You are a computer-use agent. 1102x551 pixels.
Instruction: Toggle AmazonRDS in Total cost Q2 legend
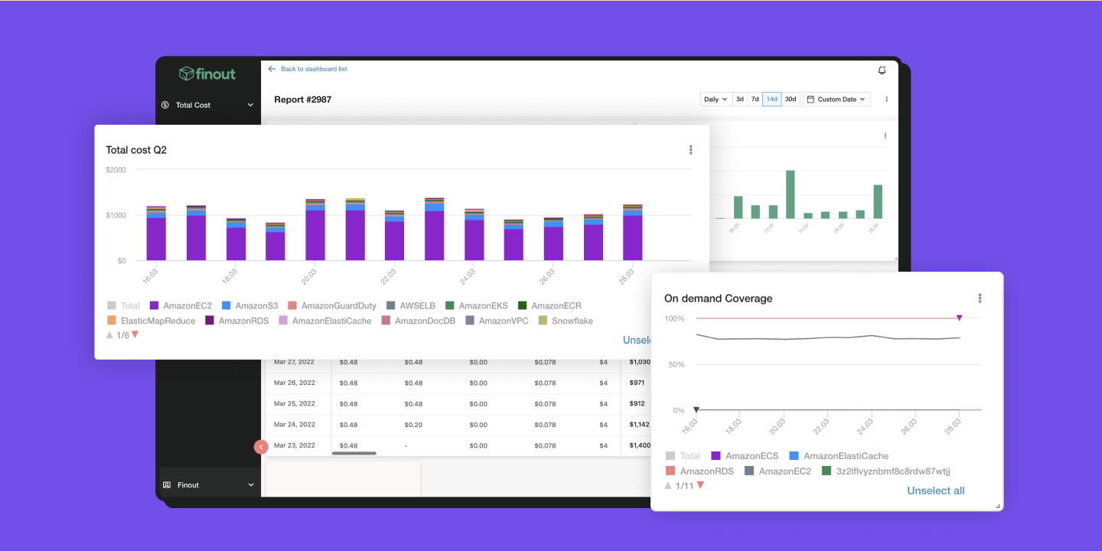(237, 321)
